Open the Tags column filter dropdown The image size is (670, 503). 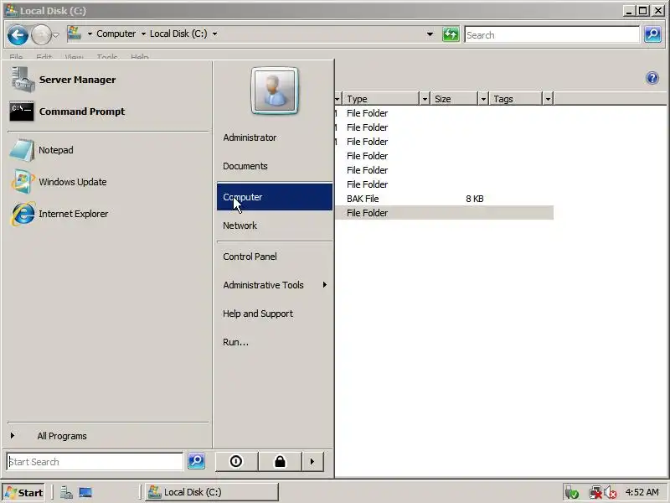coord(548,99)
